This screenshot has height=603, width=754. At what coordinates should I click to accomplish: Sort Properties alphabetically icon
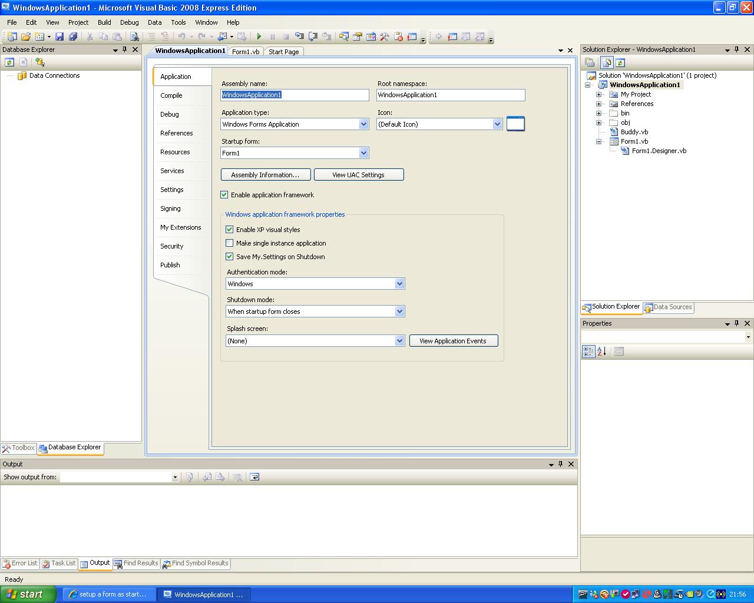(x=601, y=352)
